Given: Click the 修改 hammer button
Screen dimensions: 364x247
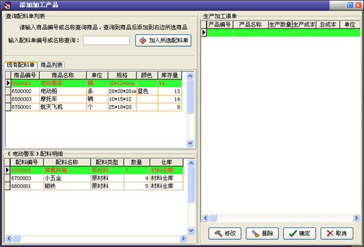Looking at the screenshot, I should [x=225, y=233].
